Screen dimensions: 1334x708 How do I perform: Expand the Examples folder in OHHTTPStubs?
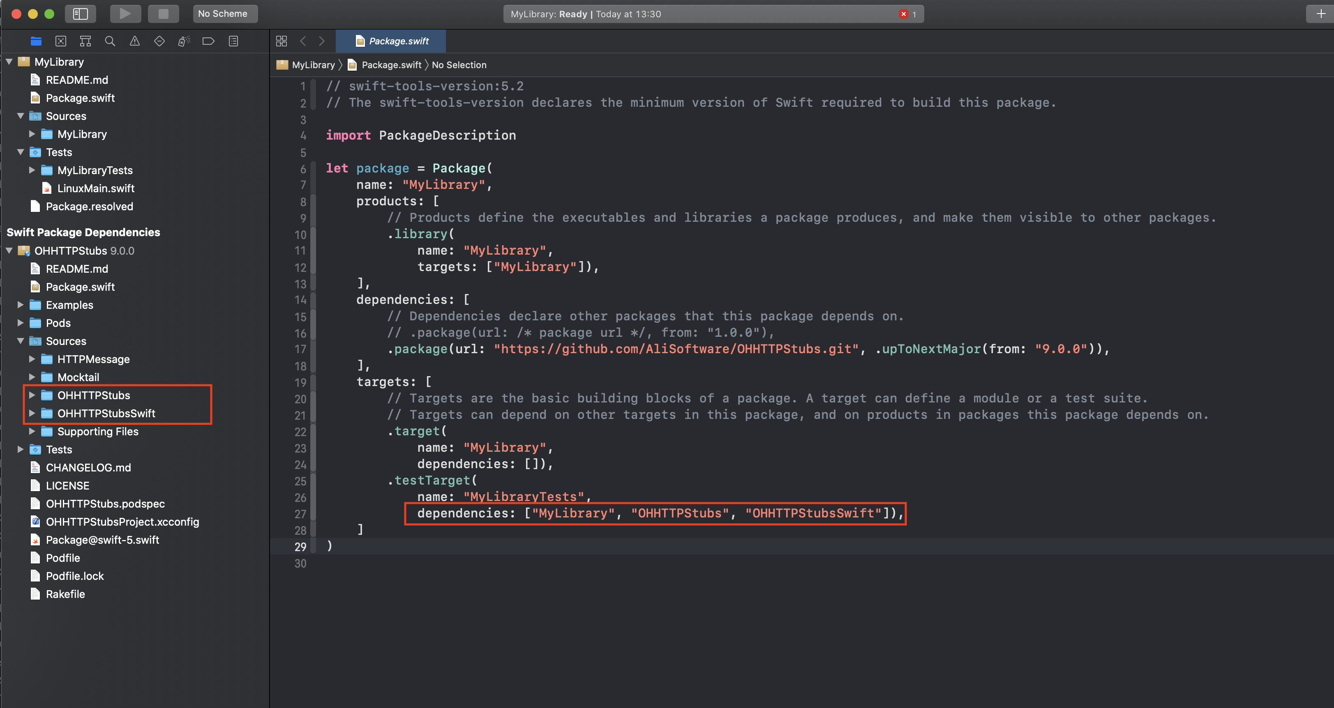pyautogui.click(x=21, y=305)
